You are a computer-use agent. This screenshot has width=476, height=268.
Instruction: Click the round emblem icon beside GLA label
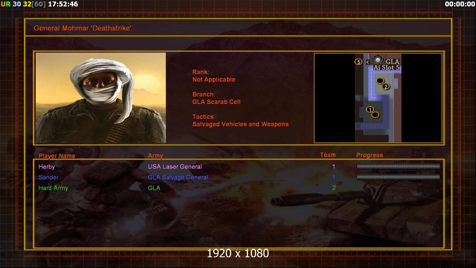tap(378, 60)
